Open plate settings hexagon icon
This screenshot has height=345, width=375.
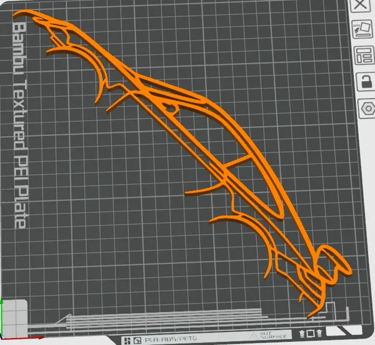coord(367,109)
